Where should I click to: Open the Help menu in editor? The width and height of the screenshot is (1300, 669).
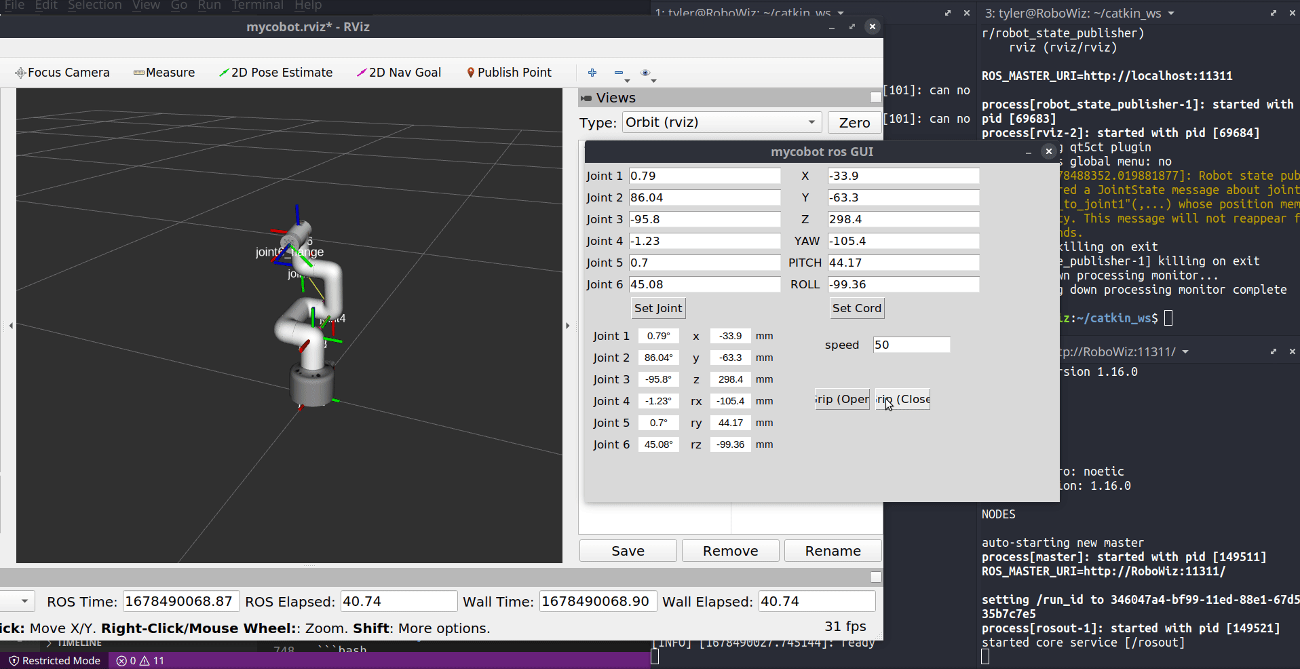tap(308, 5)
